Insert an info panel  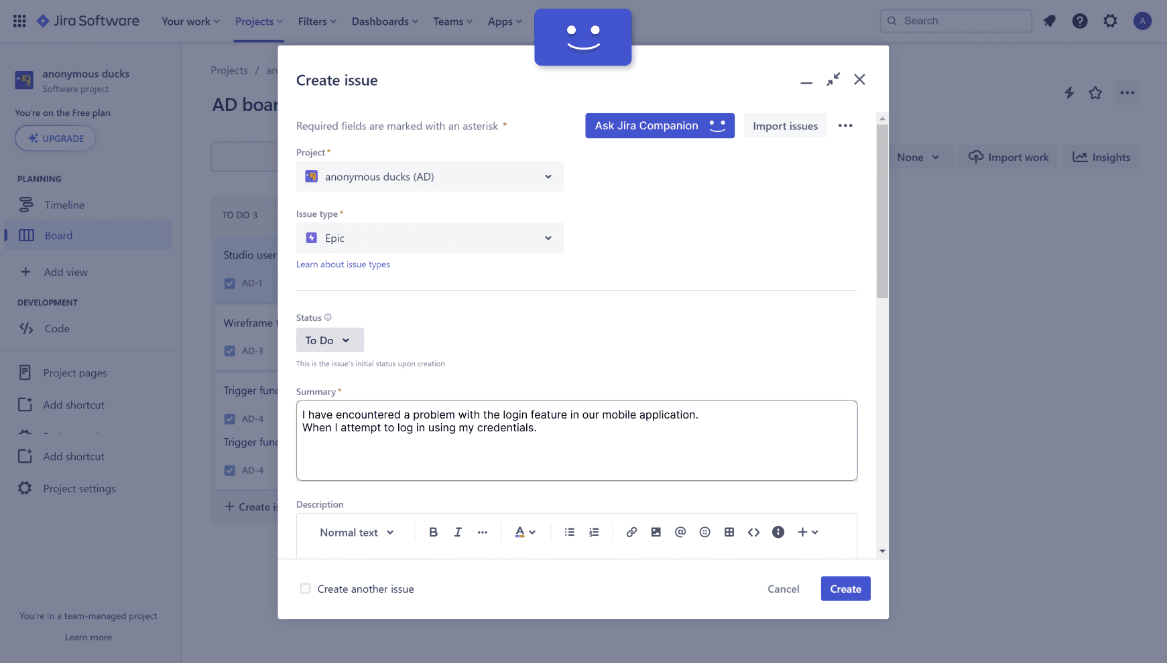point(778,532)
